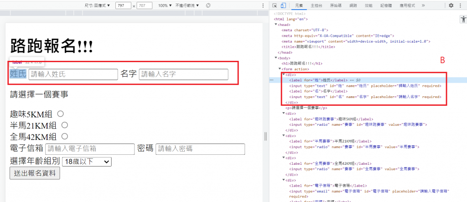The image size is (467, 202).
Task: Open the 效能 tab
Action: pyautogui.click(x=368, y=5)
